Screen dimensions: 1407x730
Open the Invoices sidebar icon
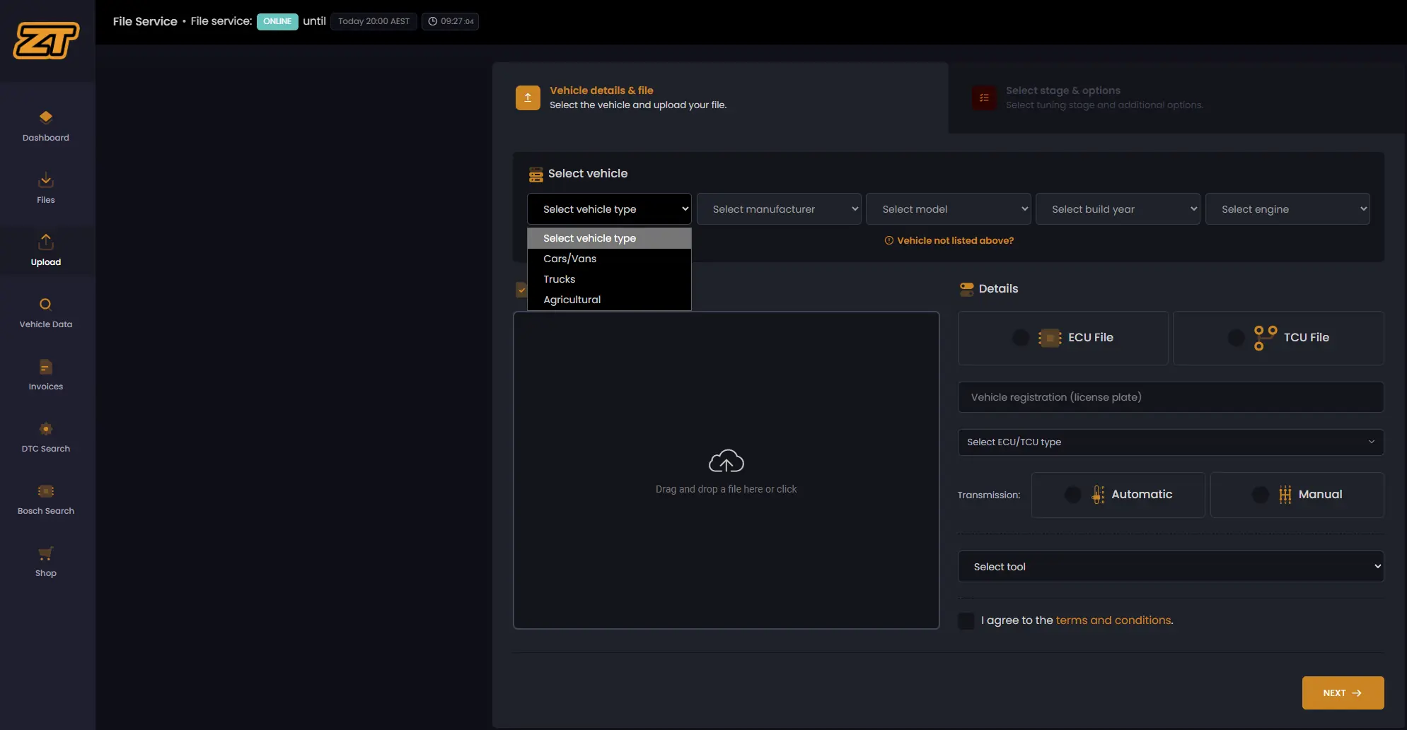[x=46, y=367]
